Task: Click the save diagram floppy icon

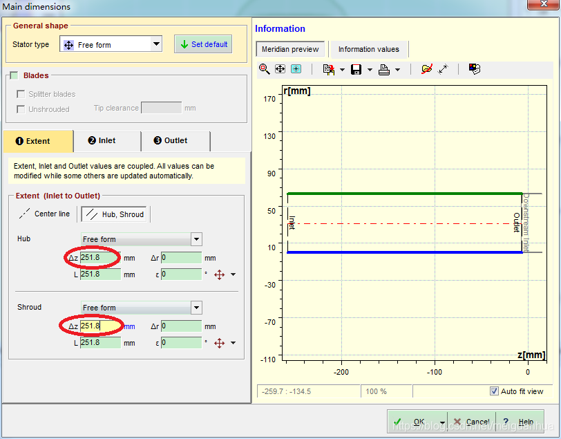Action: (x=356, y=69)
